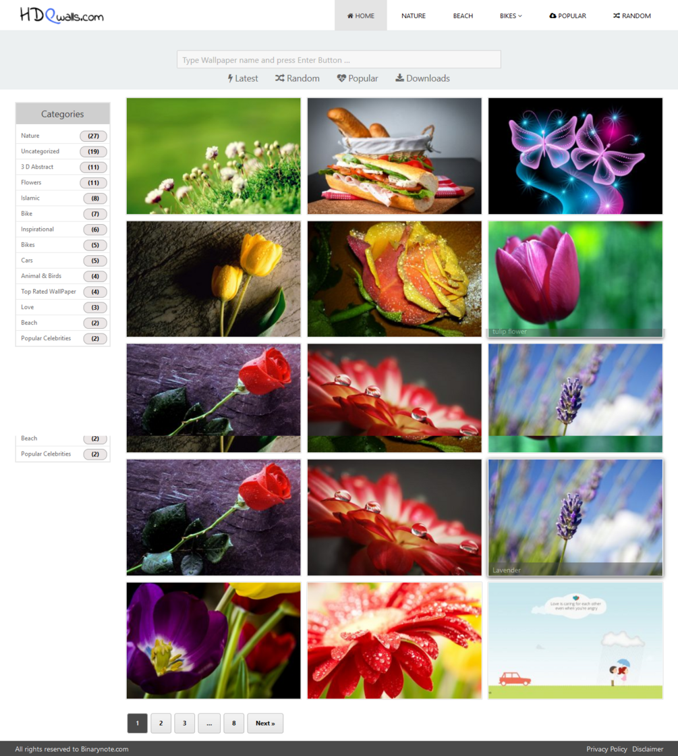The height and width of the screenshot is (756, 678).
Task: Click the Binarynote.com footer text
Action: click(x=105, y=749)
